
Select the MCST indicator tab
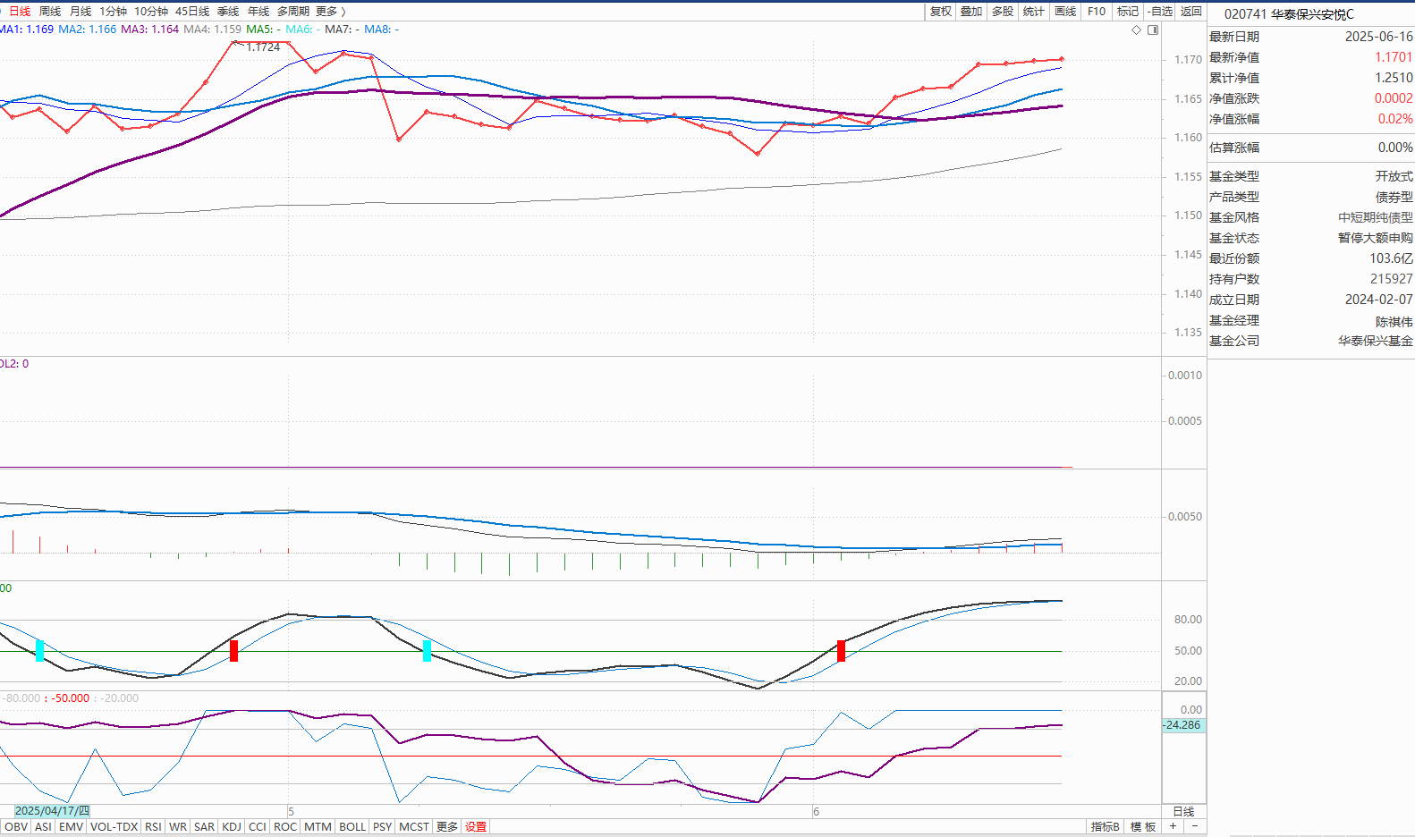pos(414,827)
